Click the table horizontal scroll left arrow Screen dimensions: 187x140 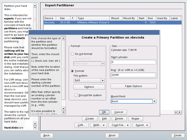176,112
